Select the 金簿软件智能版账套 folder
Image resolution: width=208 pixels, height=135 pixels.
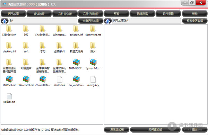(43, 66)
